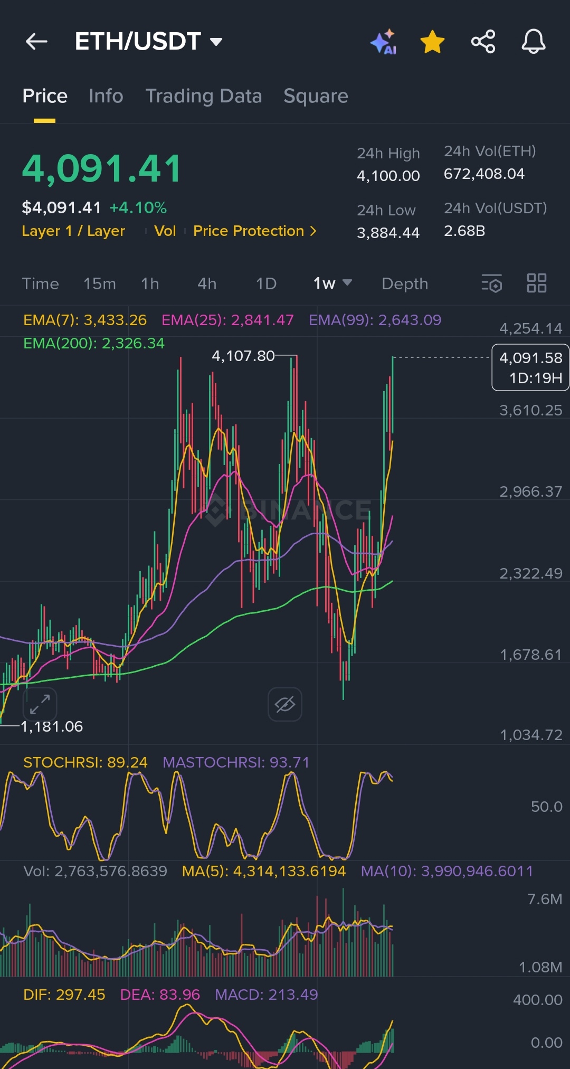This screenshot has width=570, height=1069.
Task: Tap the 24h Vol(ETH) value 672,408.04
Action: click(x=484, y=174)
